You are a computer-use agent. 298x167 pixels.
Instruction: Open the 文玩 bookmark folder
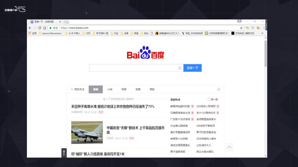pyautogui.click(x=87, y=33)
